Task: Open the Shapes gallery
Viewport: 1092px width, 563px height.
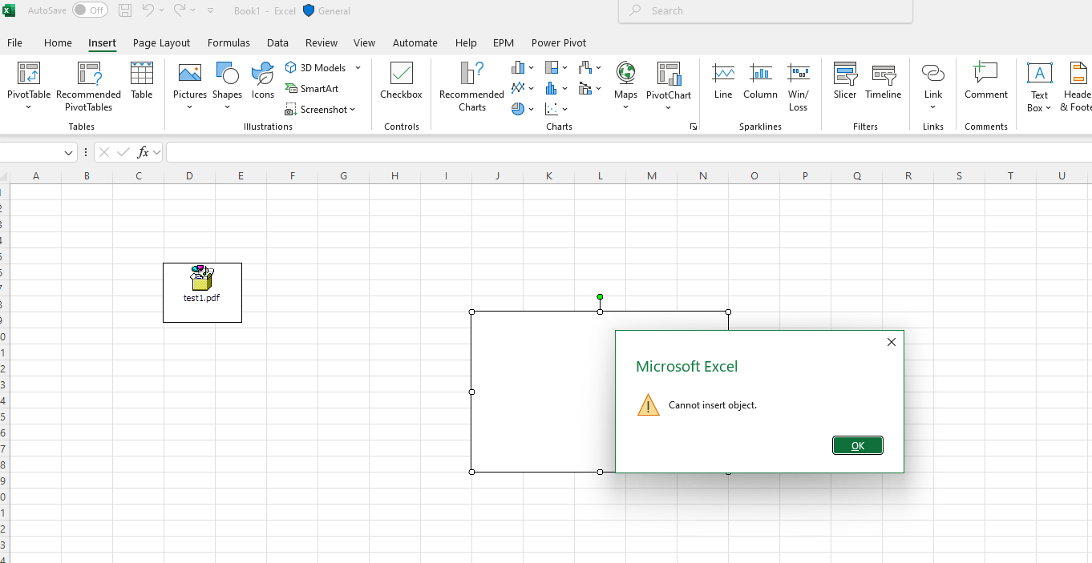Action: [227, 81]
